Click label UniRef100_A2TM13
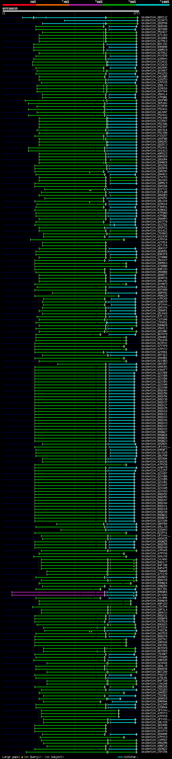 point(154,41)
